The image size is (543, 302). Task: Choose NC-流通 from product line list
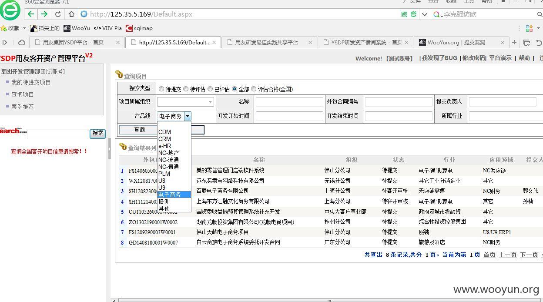[174, 160]
